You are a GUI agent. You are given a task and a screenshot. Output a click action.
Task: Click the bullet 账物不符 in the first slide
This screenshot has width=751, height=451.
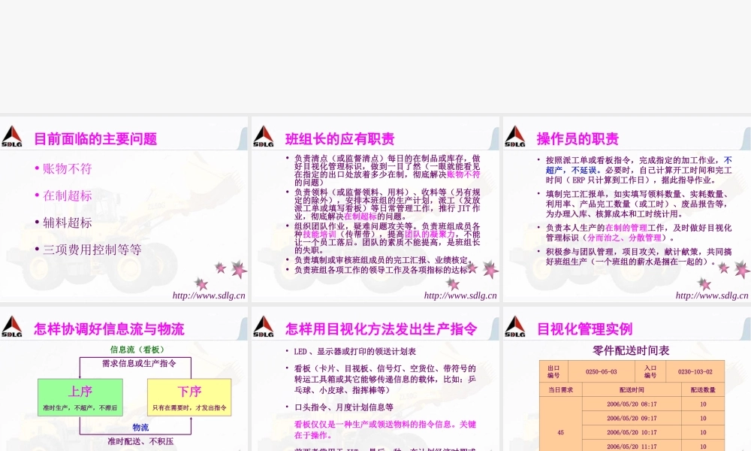coord(67,168)
